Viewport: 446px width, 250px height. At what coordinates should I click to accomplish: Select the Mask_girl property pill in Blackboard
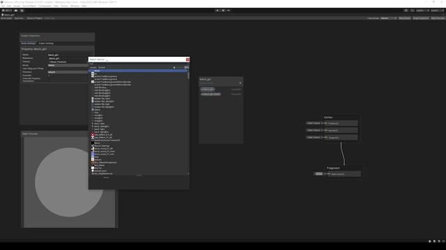[208, 90]
